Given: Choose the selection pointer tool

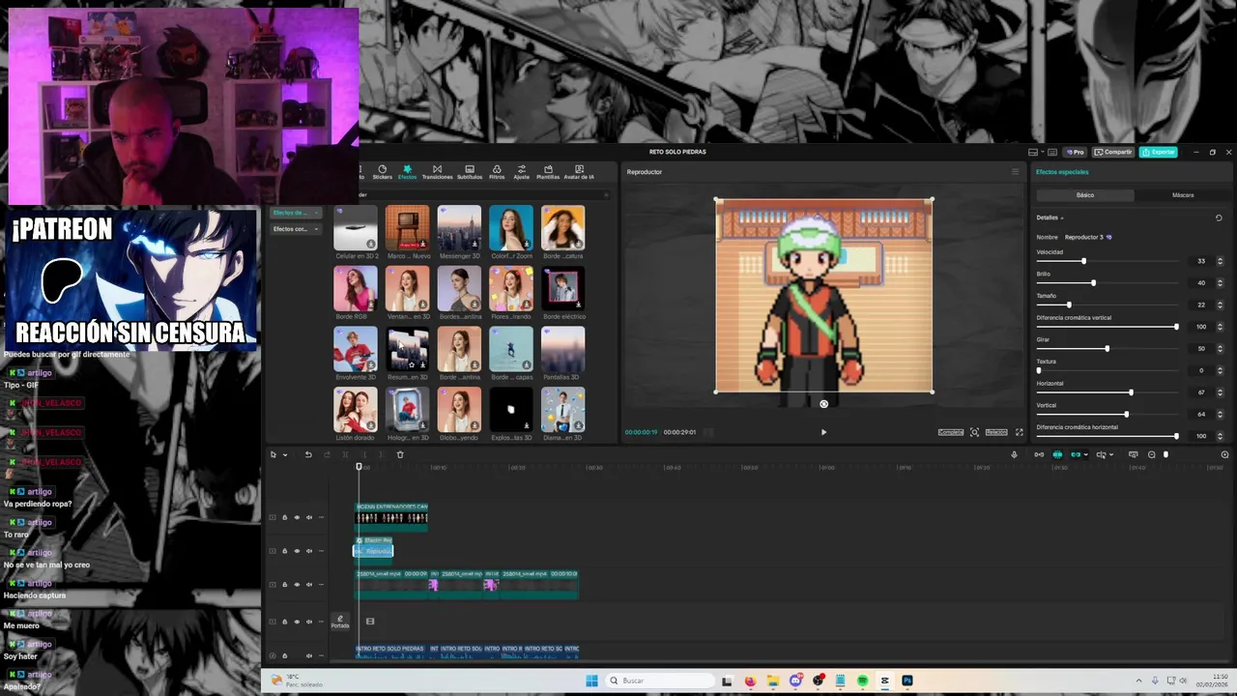Looking at the screenshot, I should click(x=273, y=454).
